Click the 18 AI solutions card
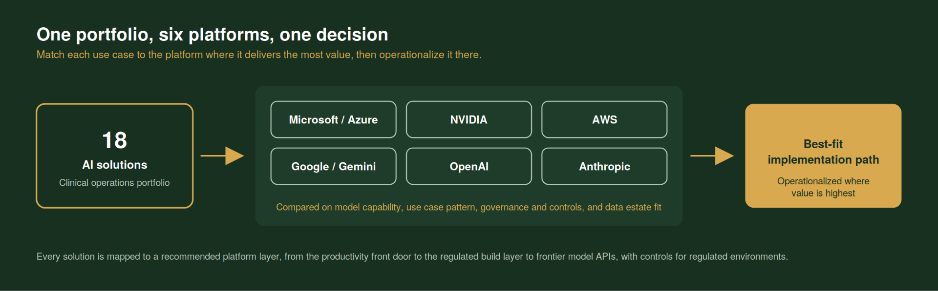Image resolution: width=938 pixels, height=291 pixels. (115, 156)
